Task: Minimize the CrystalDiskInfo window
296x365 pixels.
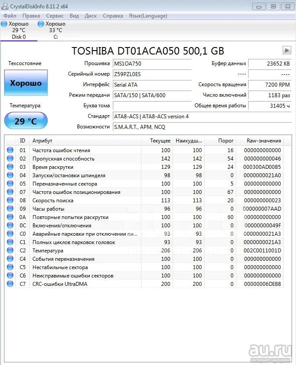Action: 259,6
